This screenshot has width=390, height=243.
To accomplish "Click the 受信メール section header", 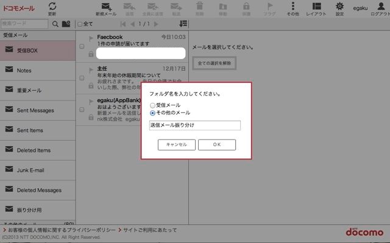I will [38, 35].
